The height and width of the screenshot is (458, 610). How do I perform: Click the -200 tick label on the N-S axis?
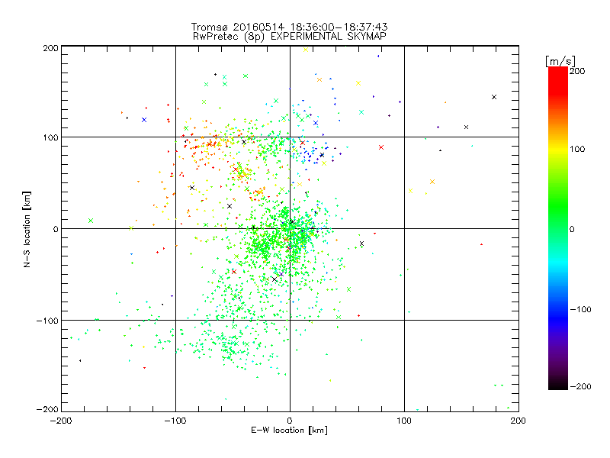click(x=47, y=409)
